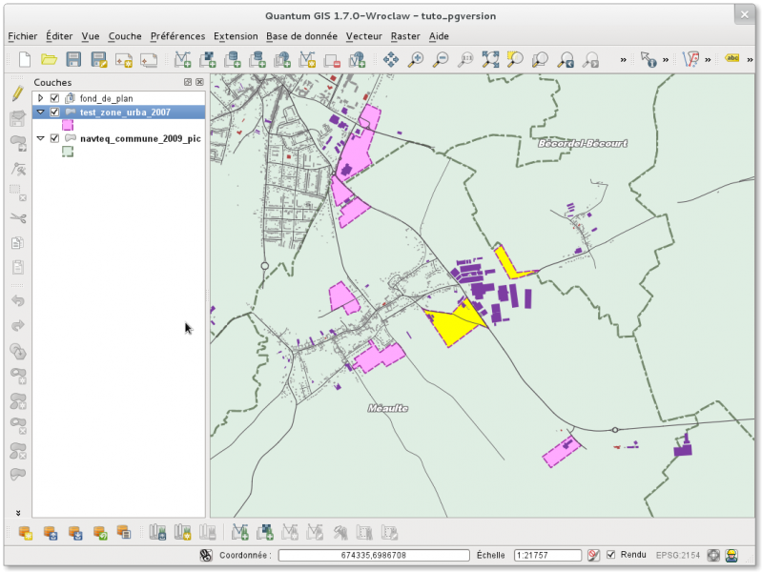The height and width of the screenshot is (572, 762).
Task: Click the Pan Map hand tool
Action: click(x=391, y=59)
